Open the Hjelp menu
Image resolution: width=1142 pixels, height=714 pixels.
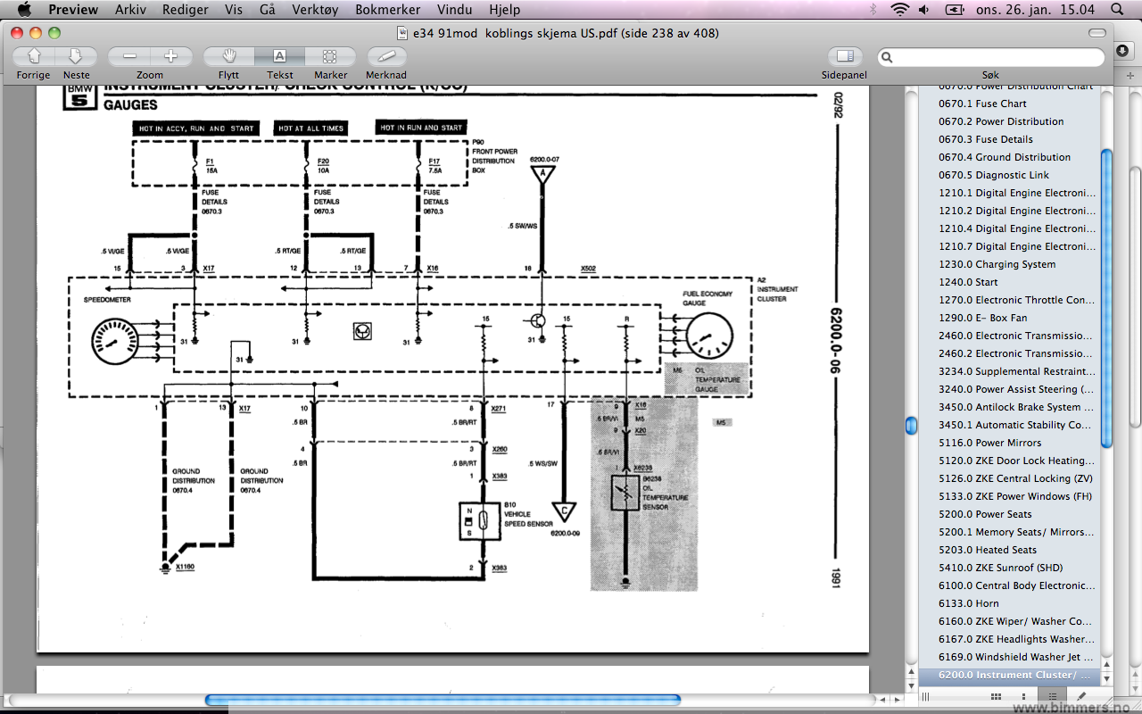pos(507,9)
